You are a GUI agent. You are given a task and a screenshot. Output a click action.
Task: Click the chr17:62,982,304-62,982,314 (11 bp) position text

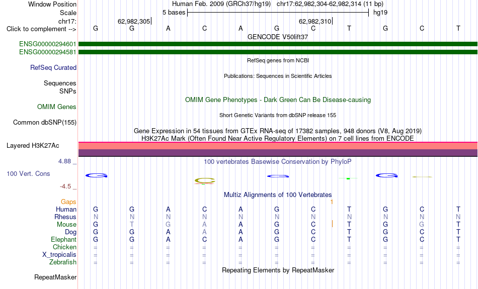click(330, 4)
